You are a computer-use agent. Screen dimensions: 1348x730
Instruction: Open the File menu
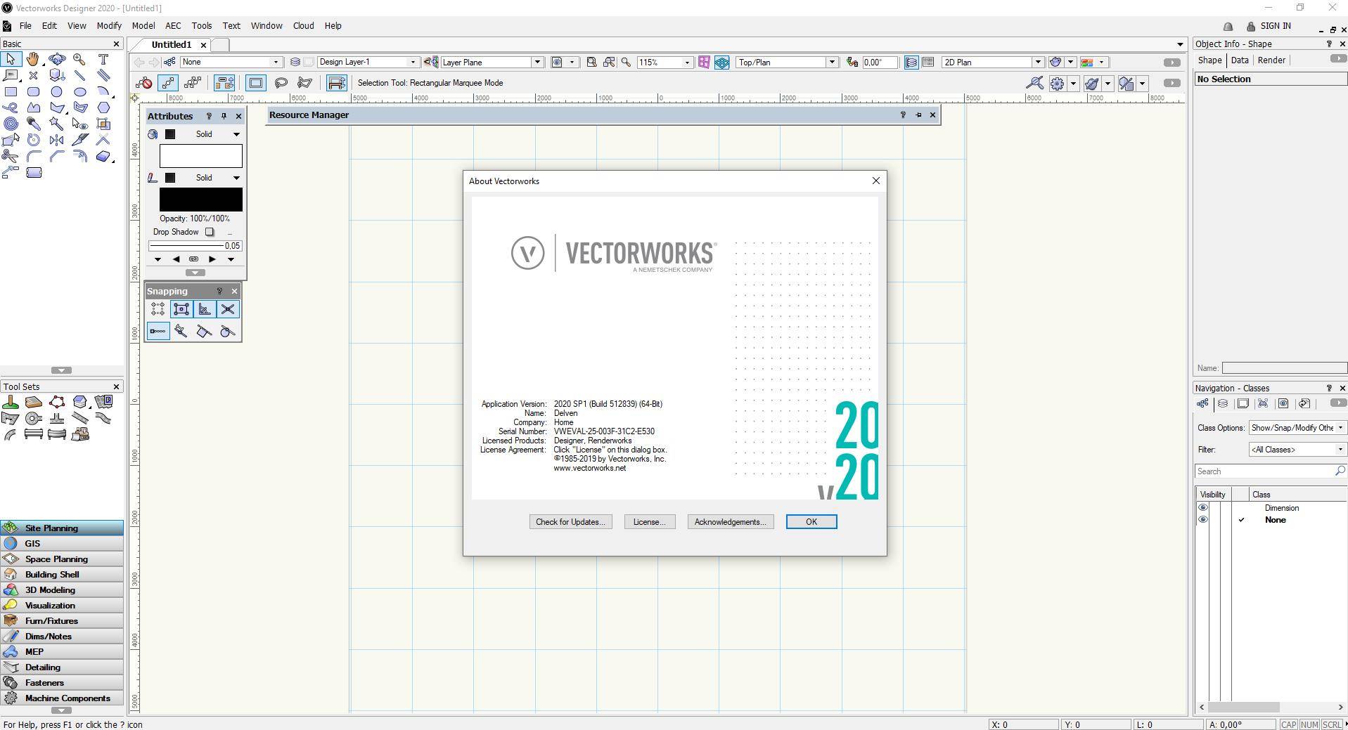coord(25,25)
